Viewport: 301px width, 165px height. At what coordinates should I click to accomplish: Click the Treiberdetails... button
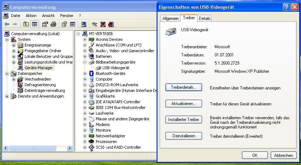pyautogui.click(x=184, y=87)
